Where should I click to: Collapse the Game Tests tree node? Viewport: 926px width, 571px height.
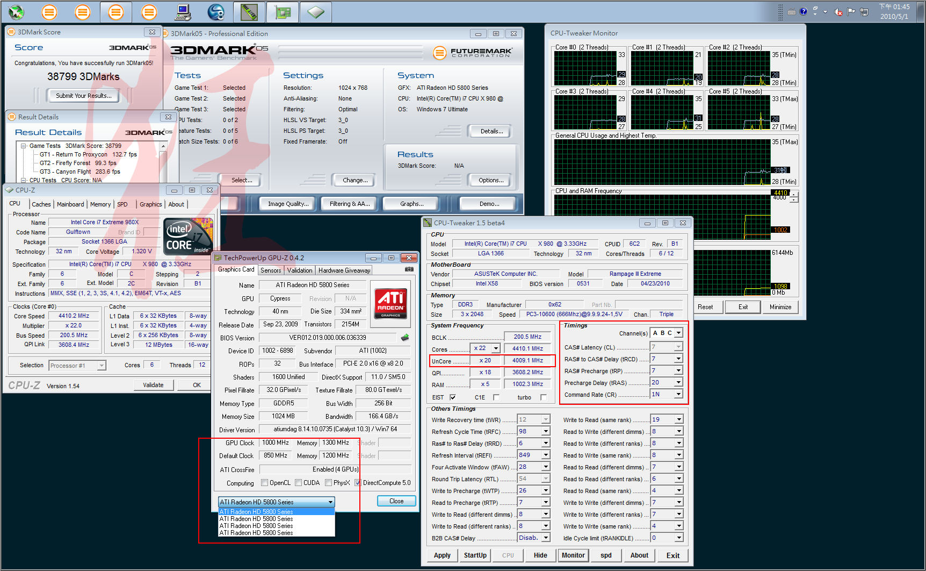coord(23,146)
